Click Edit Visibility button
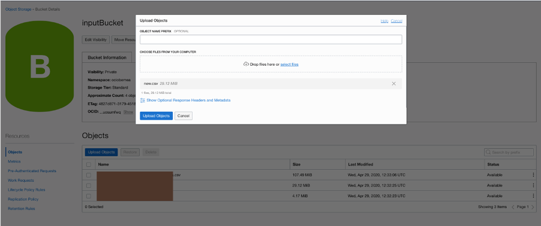 click(x=96, y=39)
